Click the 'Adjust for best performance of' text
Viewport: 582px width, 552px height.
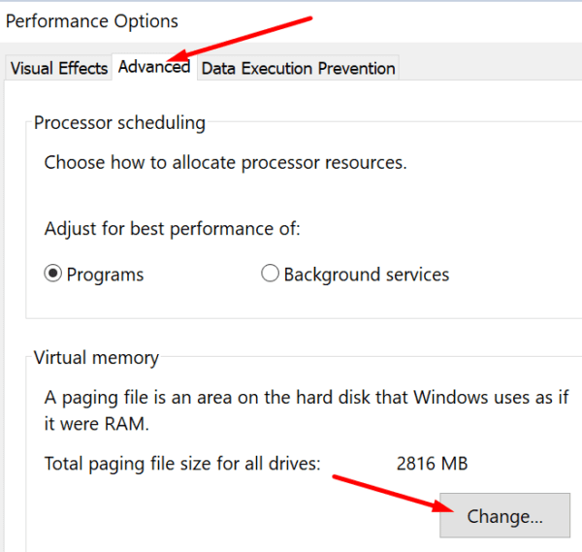coord(172,230)
